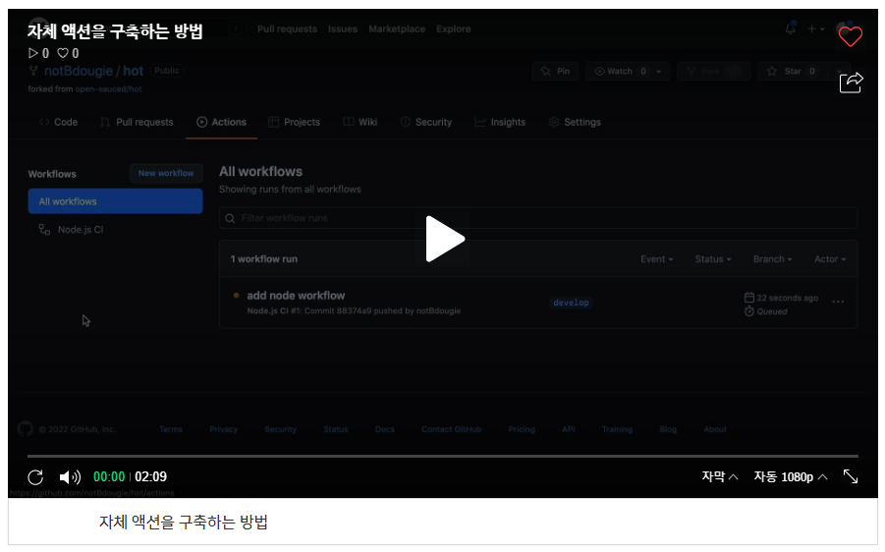This screenshot has height=552, width=885.
Task: Click the GitHub logo in the footer
Action: (25, 429)
